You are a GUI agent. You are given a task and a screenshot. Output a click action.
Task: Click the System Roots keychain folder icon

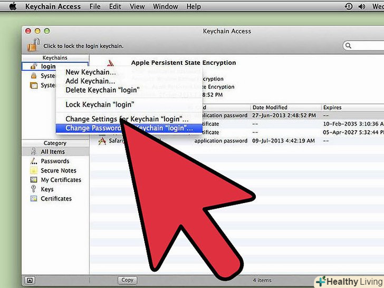[34, 85]
